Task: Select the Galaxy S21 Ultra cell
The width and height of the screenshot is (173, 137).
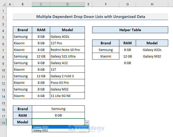Action: coord(67,56)
